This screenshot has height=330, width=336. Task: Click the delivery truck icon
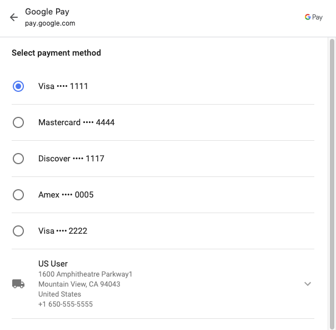click(x=18, y=284)
